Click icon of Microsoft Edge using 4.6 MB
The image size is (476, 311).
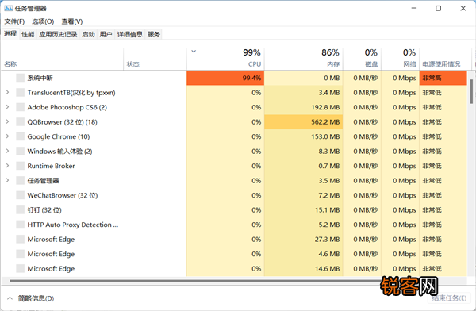(21, 254)
